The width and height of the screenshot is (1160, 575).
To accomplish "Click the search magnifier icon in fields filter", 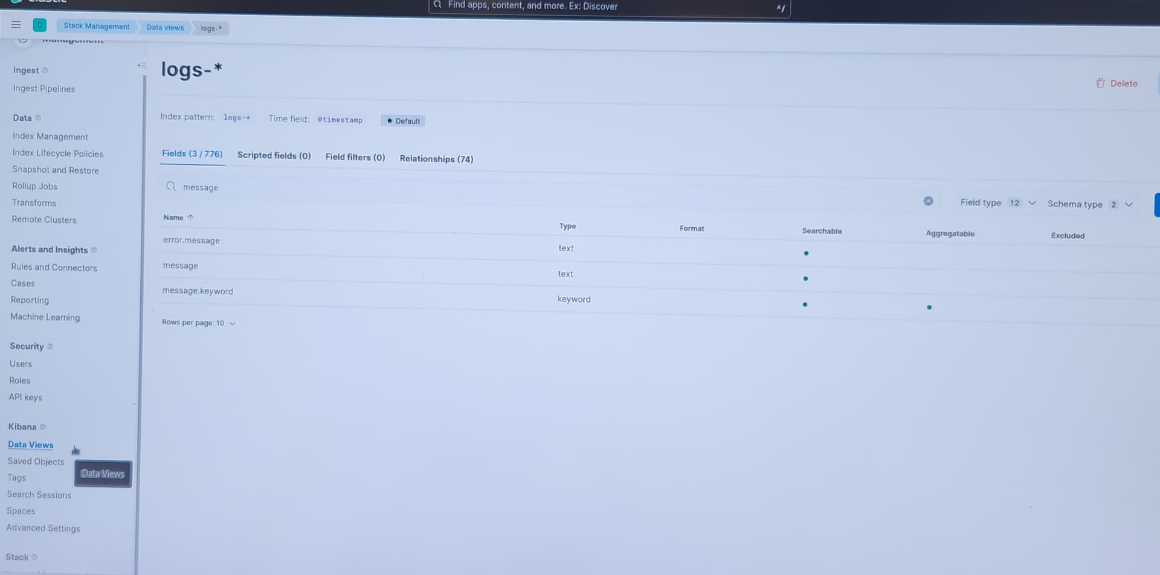I will (171, 186).
